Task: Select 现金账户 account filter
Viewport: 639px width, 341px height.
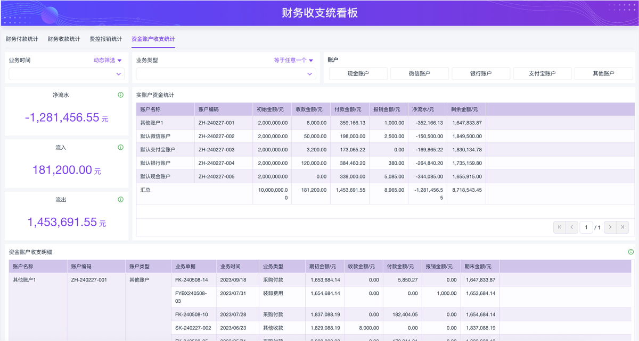Action: [x=358, y=74]
